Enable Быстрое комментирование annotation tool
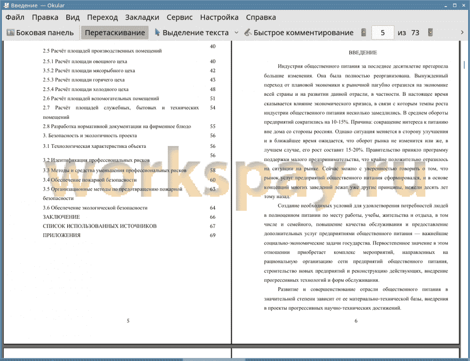 pos(299,33)
